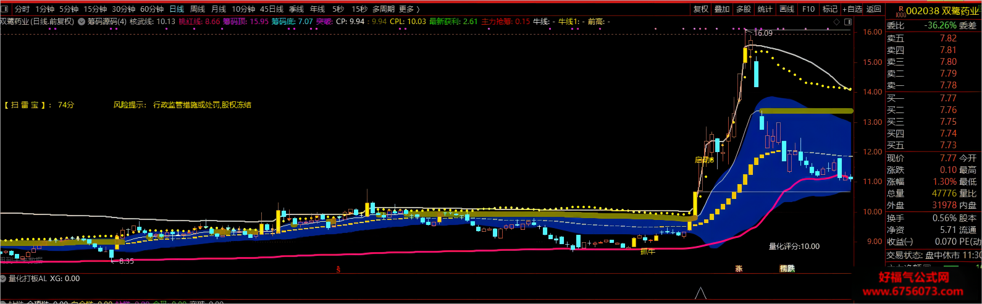
Task: Select the 周线 period tab
Action: click(198, 9)
